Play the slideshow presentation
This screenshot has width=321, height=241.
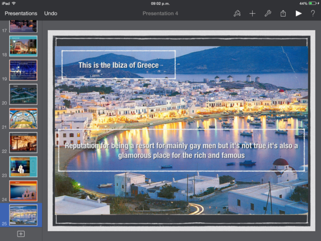pyautogui.click(x=298, y=13)
